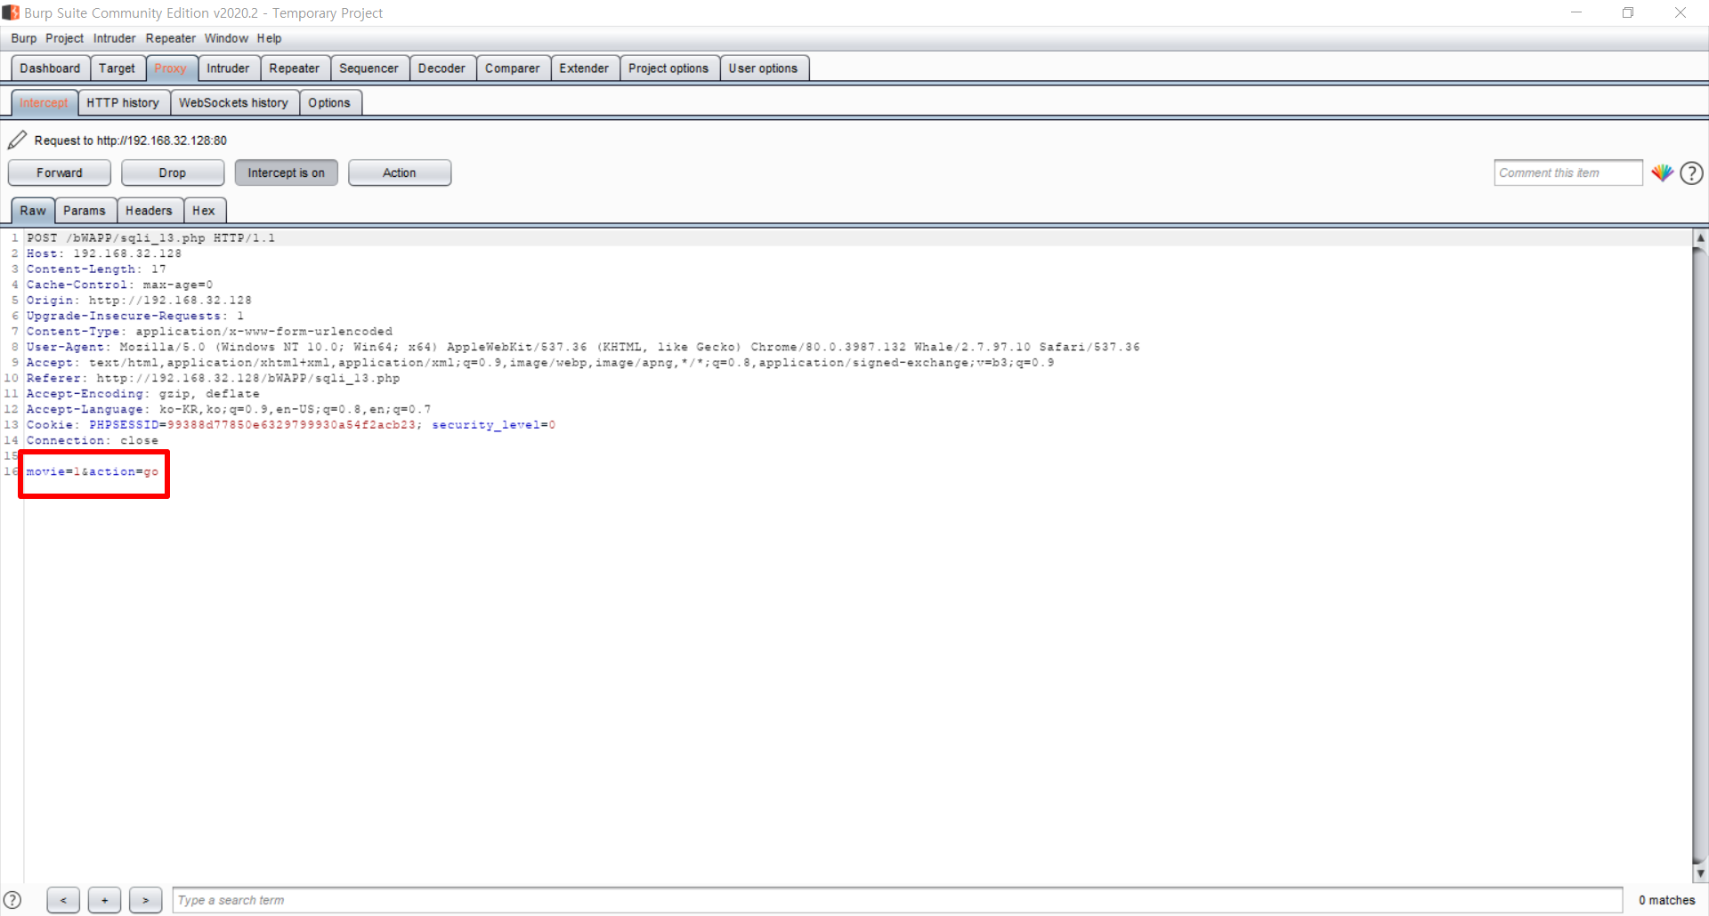Click the Type a search term field
The image size is (1709, 916).
tap(897, 900)
